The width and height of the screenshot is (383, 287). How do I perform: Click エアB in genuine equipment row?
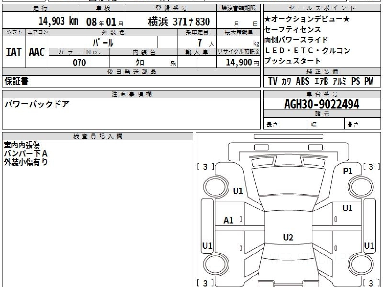pos(321,82)
